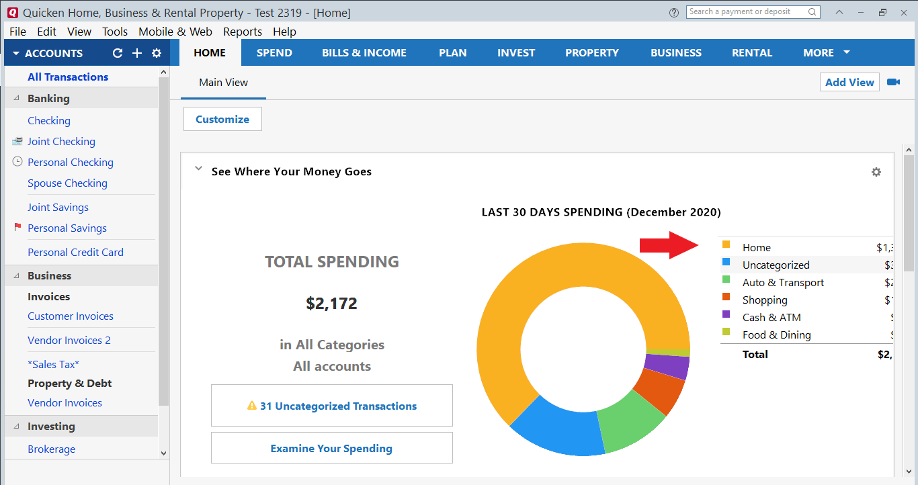
Task: Select Shopping row in spending legend
Action: 806,300
